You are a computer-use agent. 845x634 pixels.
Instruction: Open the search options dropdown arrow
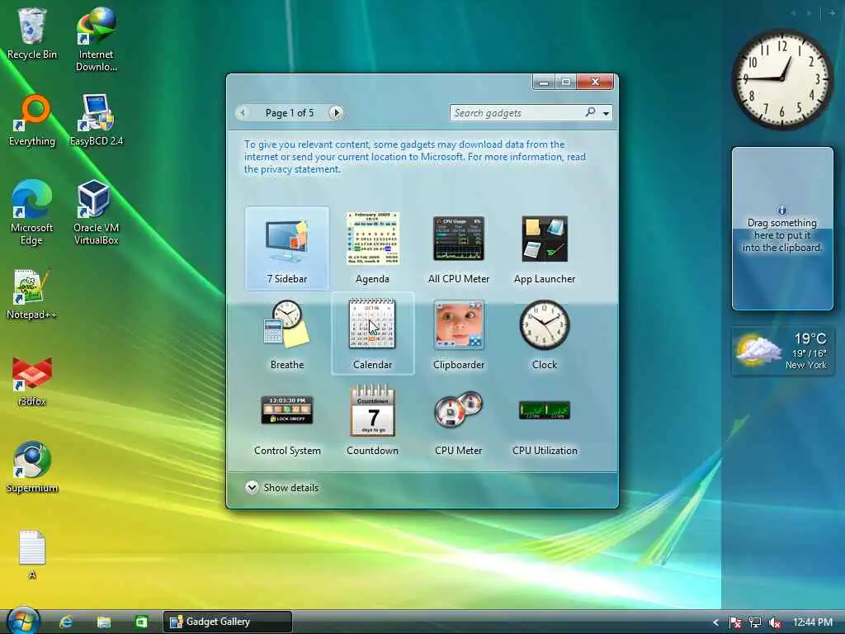pos(607,113)
